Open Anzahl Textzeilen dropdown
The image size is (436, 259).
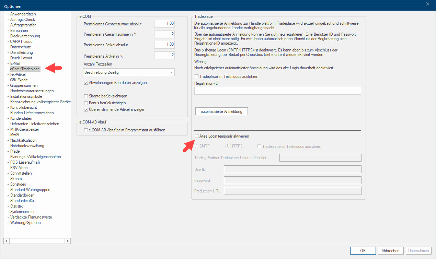[x=129, y=72]
